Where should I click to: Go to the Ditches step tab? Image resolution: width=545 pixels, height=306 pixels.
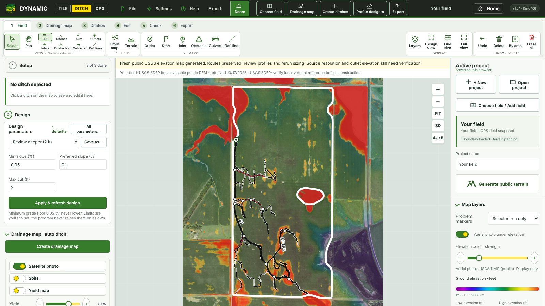point(94,26)
